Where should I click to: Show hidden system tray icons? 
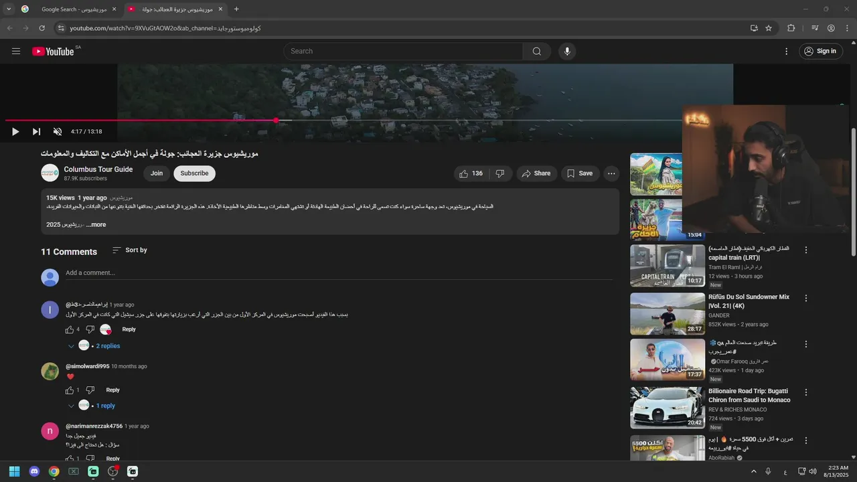point(753,471)
